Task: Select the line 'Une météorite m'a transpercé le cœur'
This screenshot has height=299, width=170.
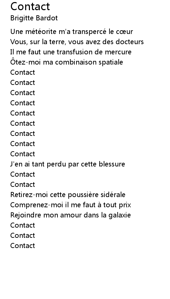Action: 71,32
